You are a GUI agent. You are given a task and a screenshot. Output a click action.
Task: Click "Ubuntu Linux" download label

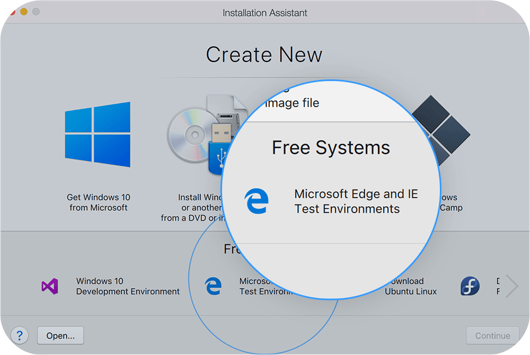411,286
